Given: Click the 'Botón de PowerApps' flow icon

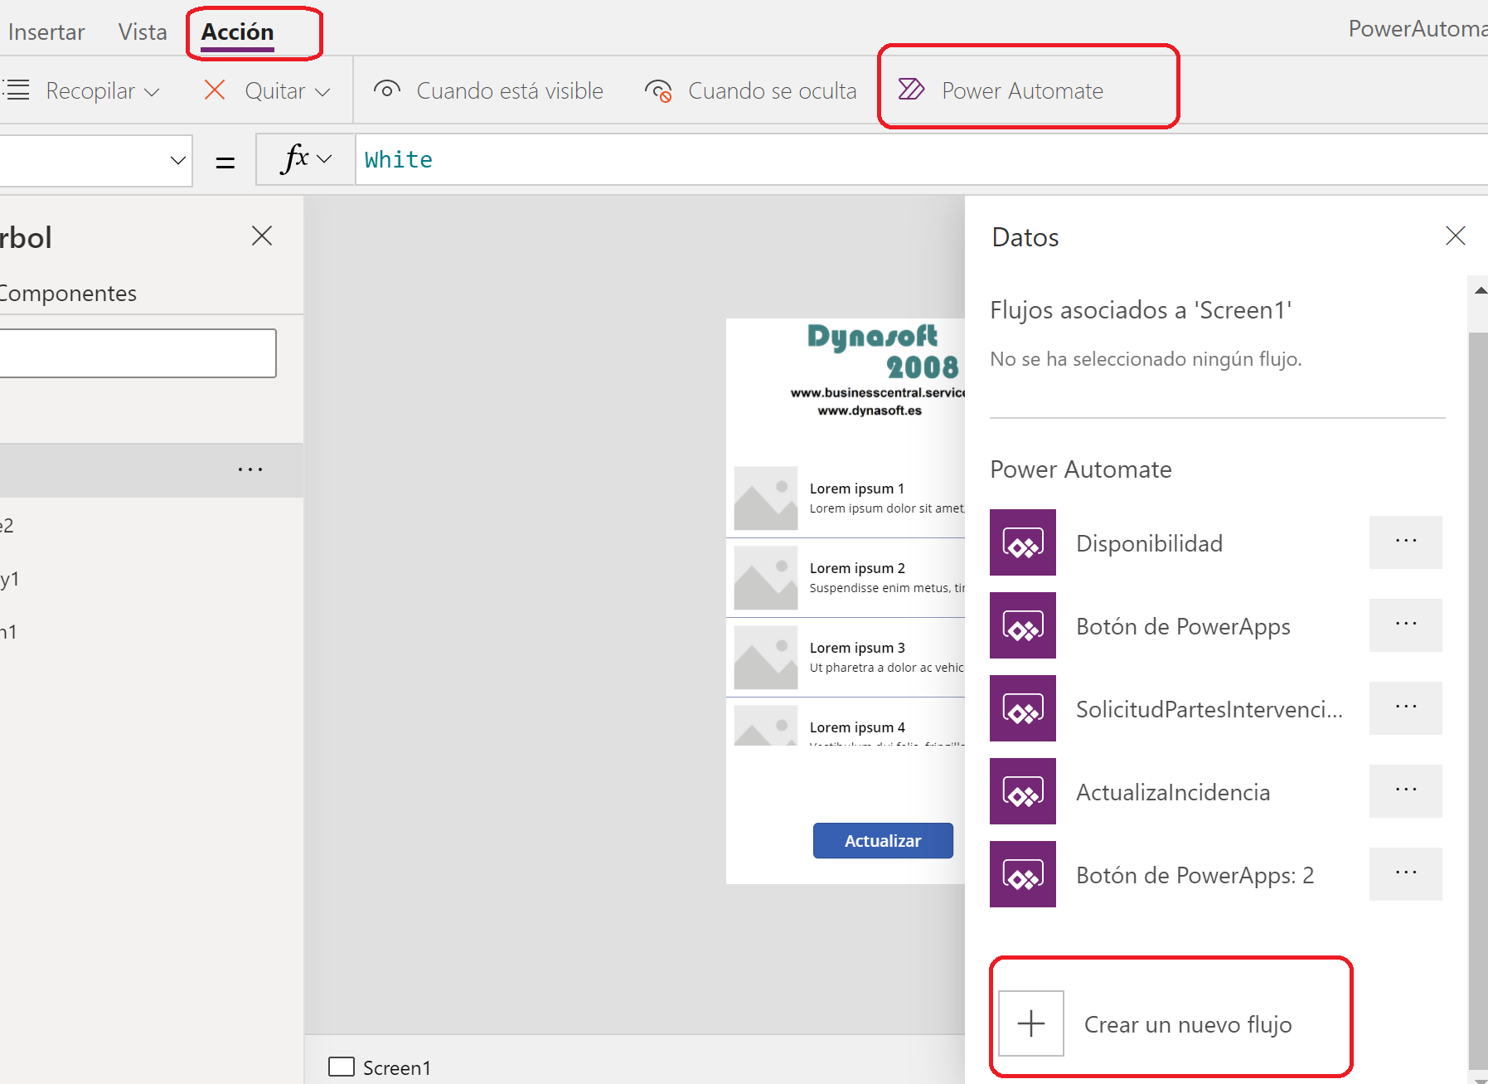Looking at the screenshot, I should point(1022,625).
